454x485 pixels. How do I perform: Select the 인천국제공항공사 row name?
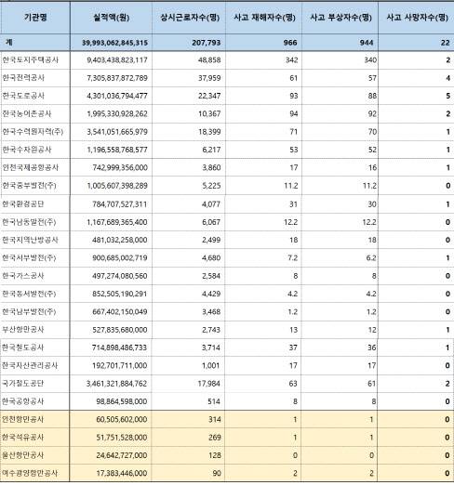(x=31, y=167)
